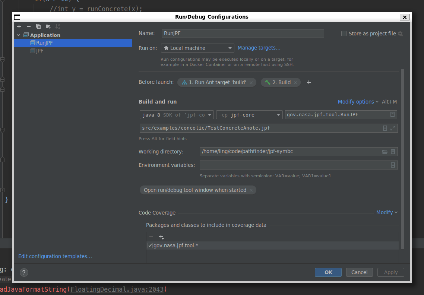Viewport: 424px width, 295px height.
Task: Add a new Before launch task
Action: click(308, 82)
